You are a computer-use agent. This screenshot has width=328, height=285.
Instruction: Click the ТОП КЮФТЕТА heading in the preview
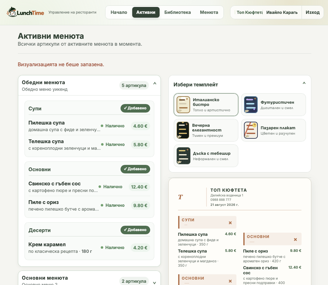click(229, 190)
